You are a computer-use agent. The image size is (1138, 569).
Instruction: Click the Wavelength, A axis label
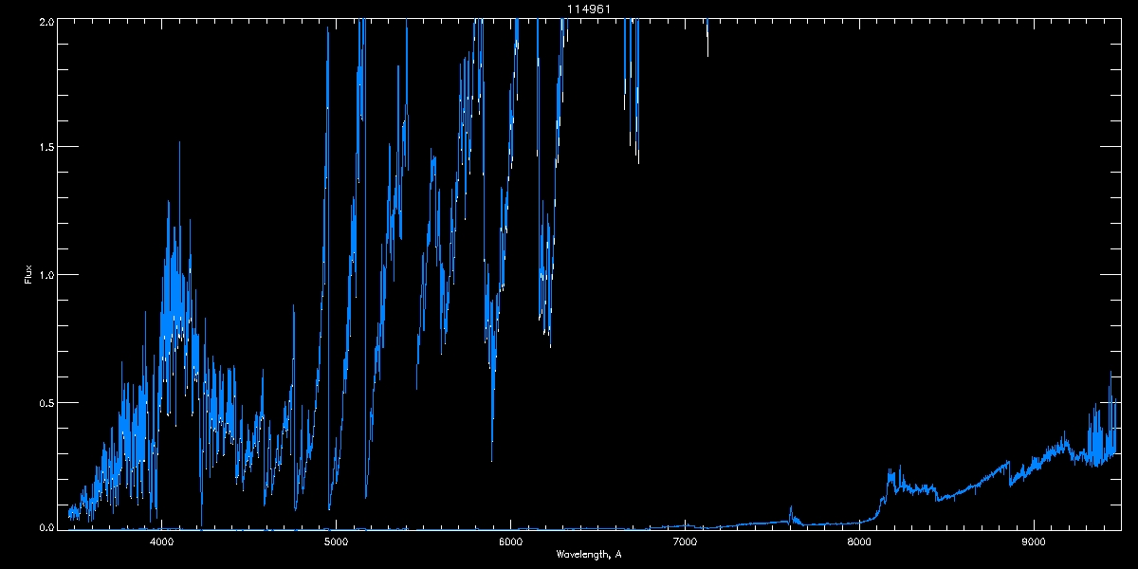[x=589, y=554]
